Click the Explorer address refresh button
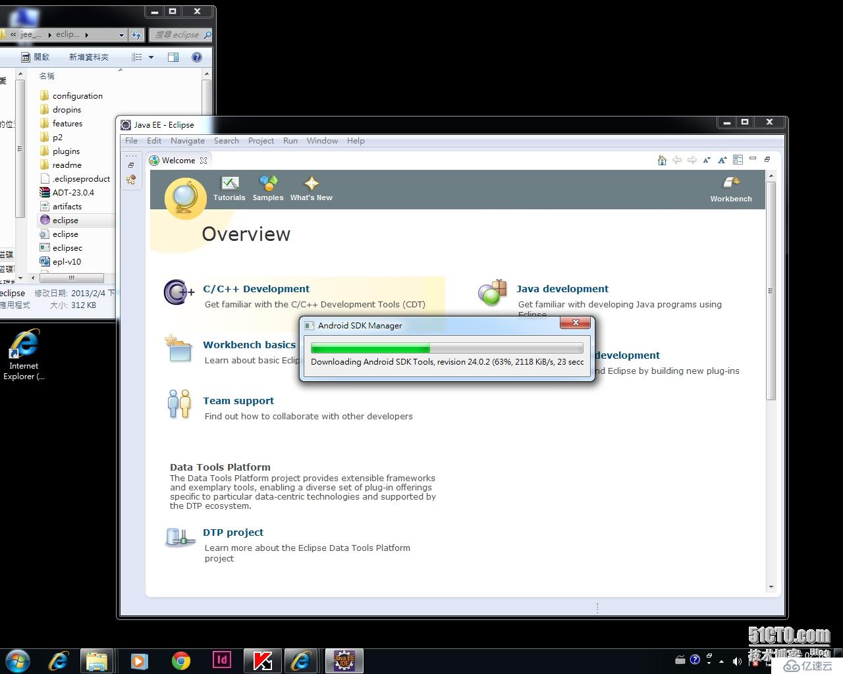The image size is (843, 674). (136, 35)
